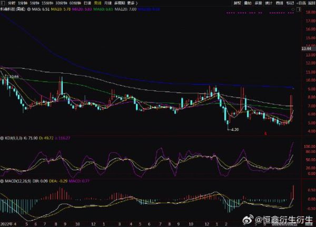Screen dimensions: 316x227
Task: Click the KDJ(9,3,3) indicator label
Action: tap(13, 138)
